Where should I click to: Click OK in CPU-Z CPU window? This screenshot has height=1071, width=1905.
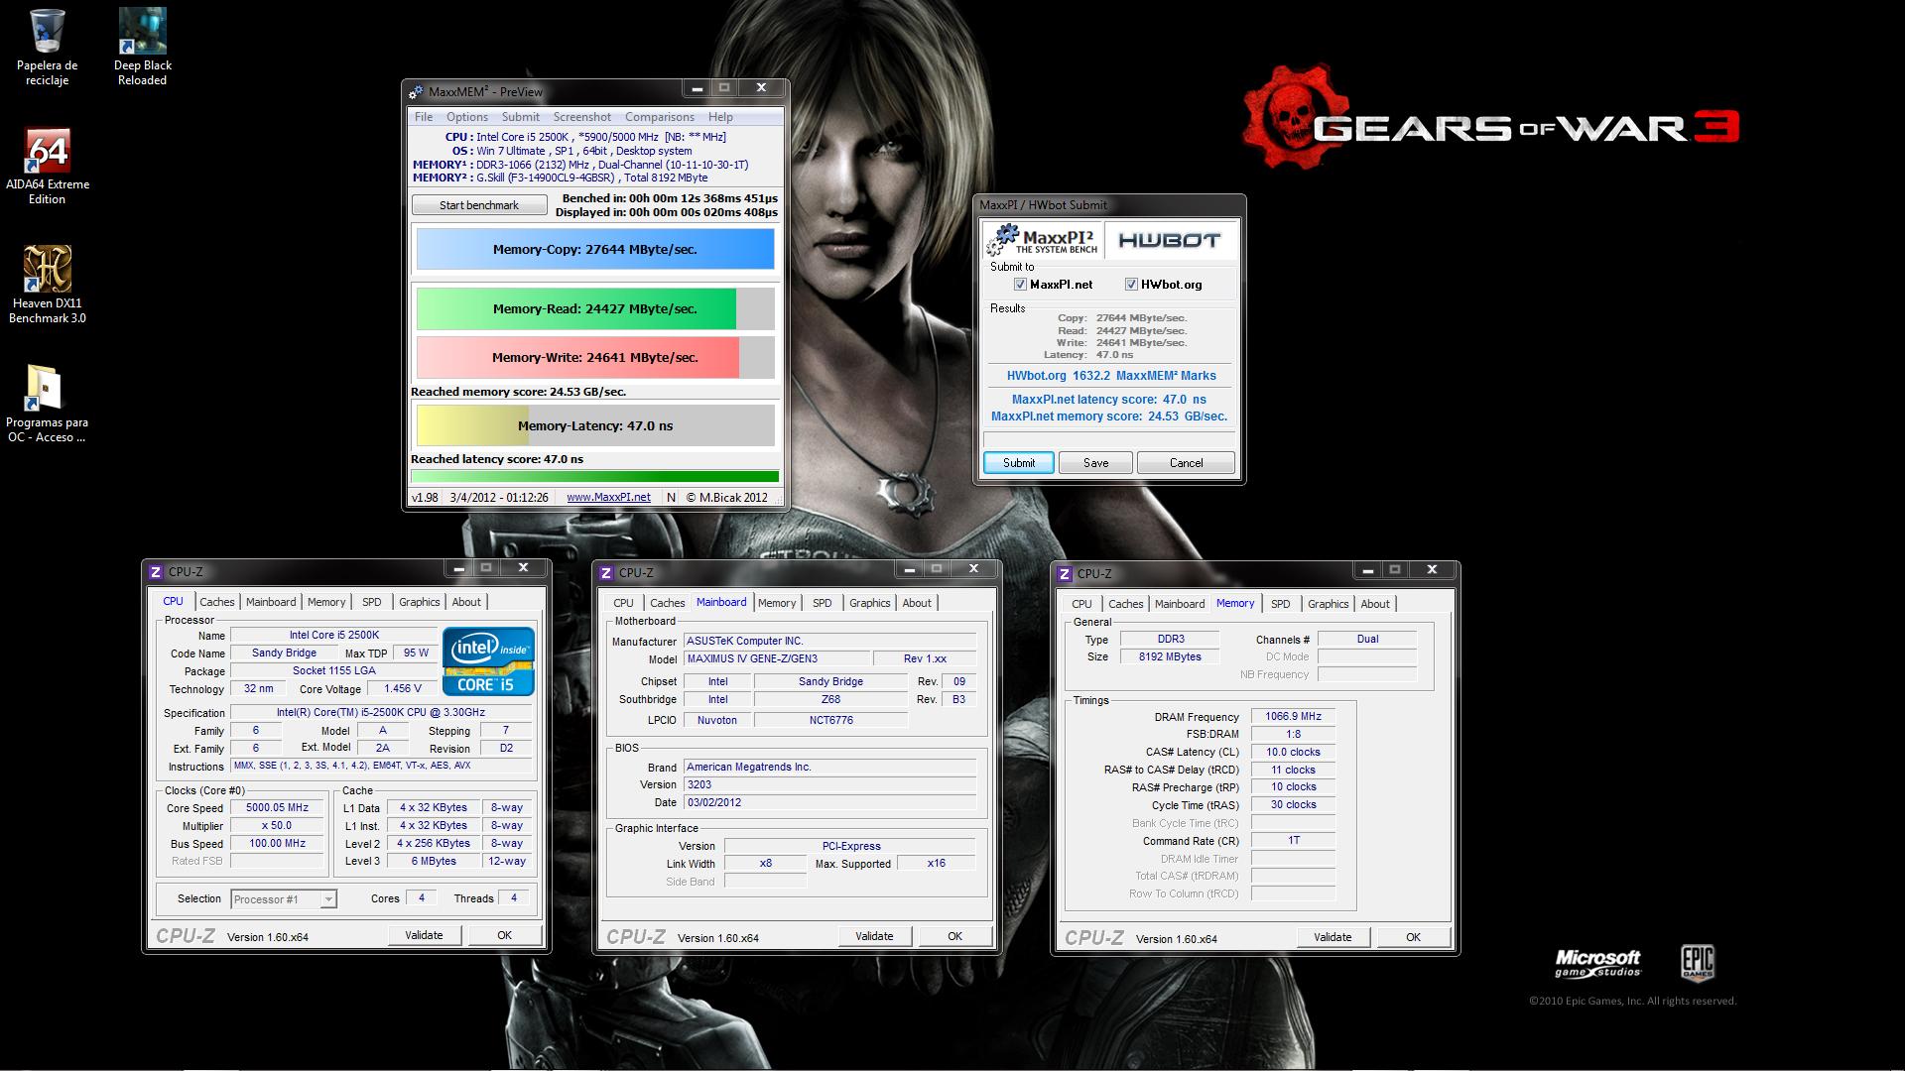pos(504,935)
